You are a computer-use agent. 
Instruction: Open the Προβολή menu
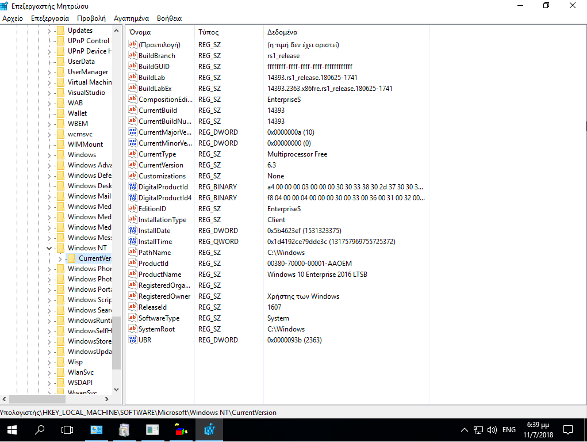click(x=91, y=18)
